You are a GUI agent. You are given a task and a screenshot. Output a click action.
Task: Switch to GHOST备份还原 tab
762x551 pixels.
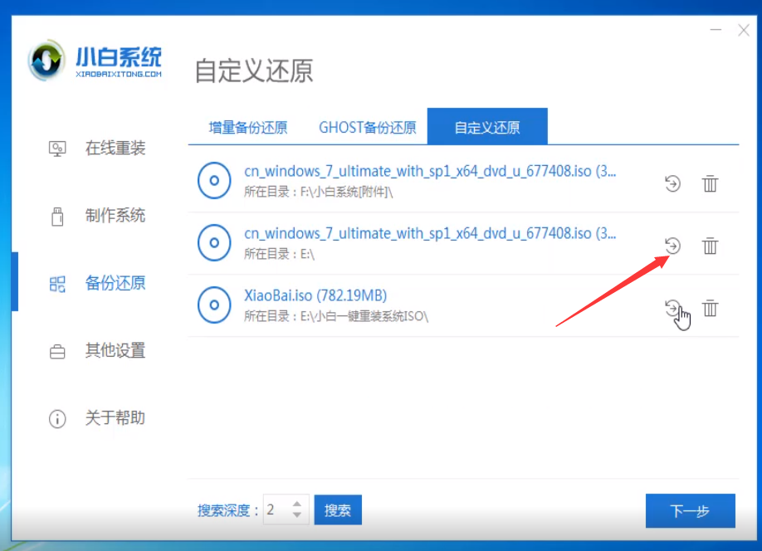pos(367,128)
